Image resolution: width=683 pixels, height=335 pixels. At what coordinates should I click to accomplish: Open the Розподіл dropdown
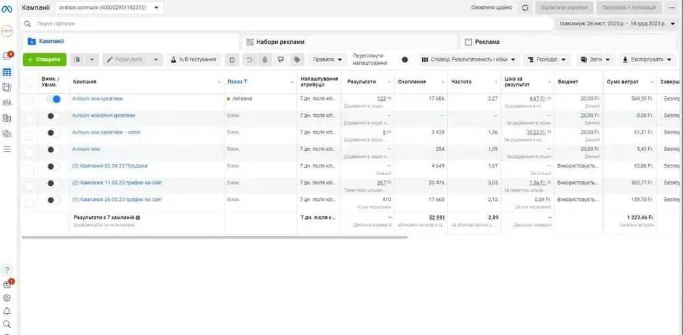point(546,59)
